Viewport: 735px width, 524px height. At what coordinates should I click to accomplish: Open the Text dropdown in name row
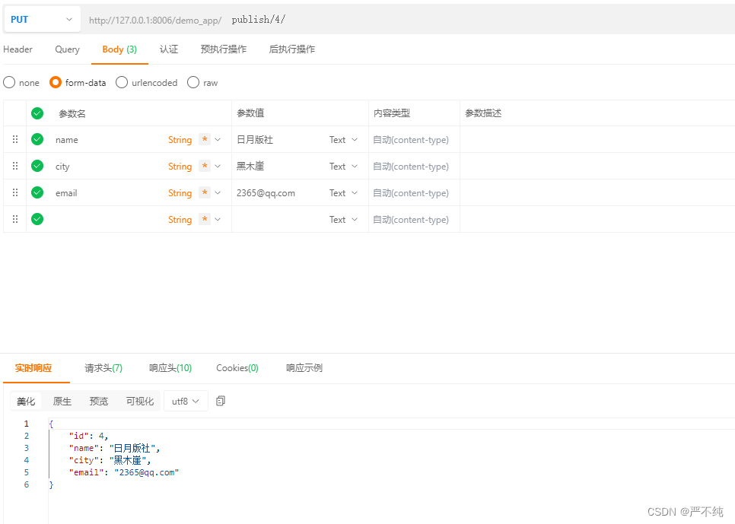coord(344,140)
